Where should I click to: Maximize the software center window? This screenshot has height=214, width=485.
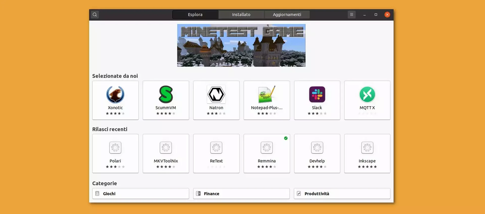[x=376, y=15]
